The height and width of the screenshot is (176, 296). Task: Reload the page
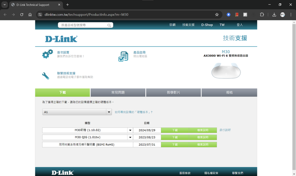click(22, 14)
